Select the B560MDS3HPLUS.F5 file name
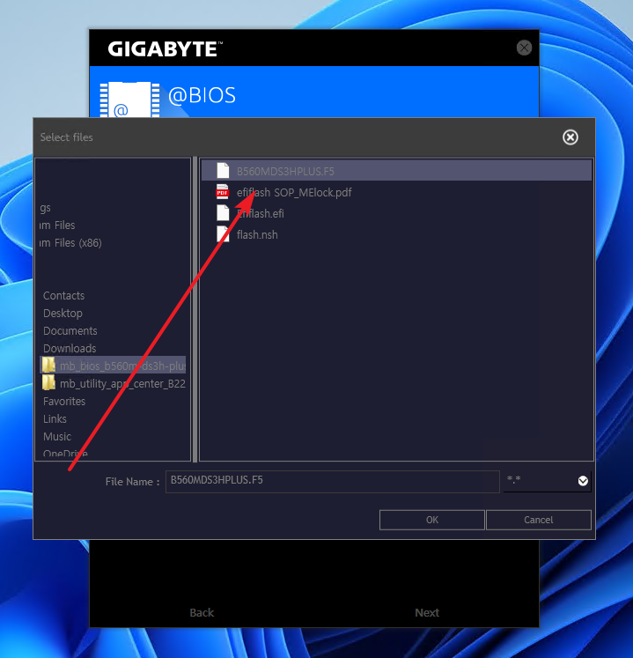This screenshot has width=633, height=658. tap(285, 171)
